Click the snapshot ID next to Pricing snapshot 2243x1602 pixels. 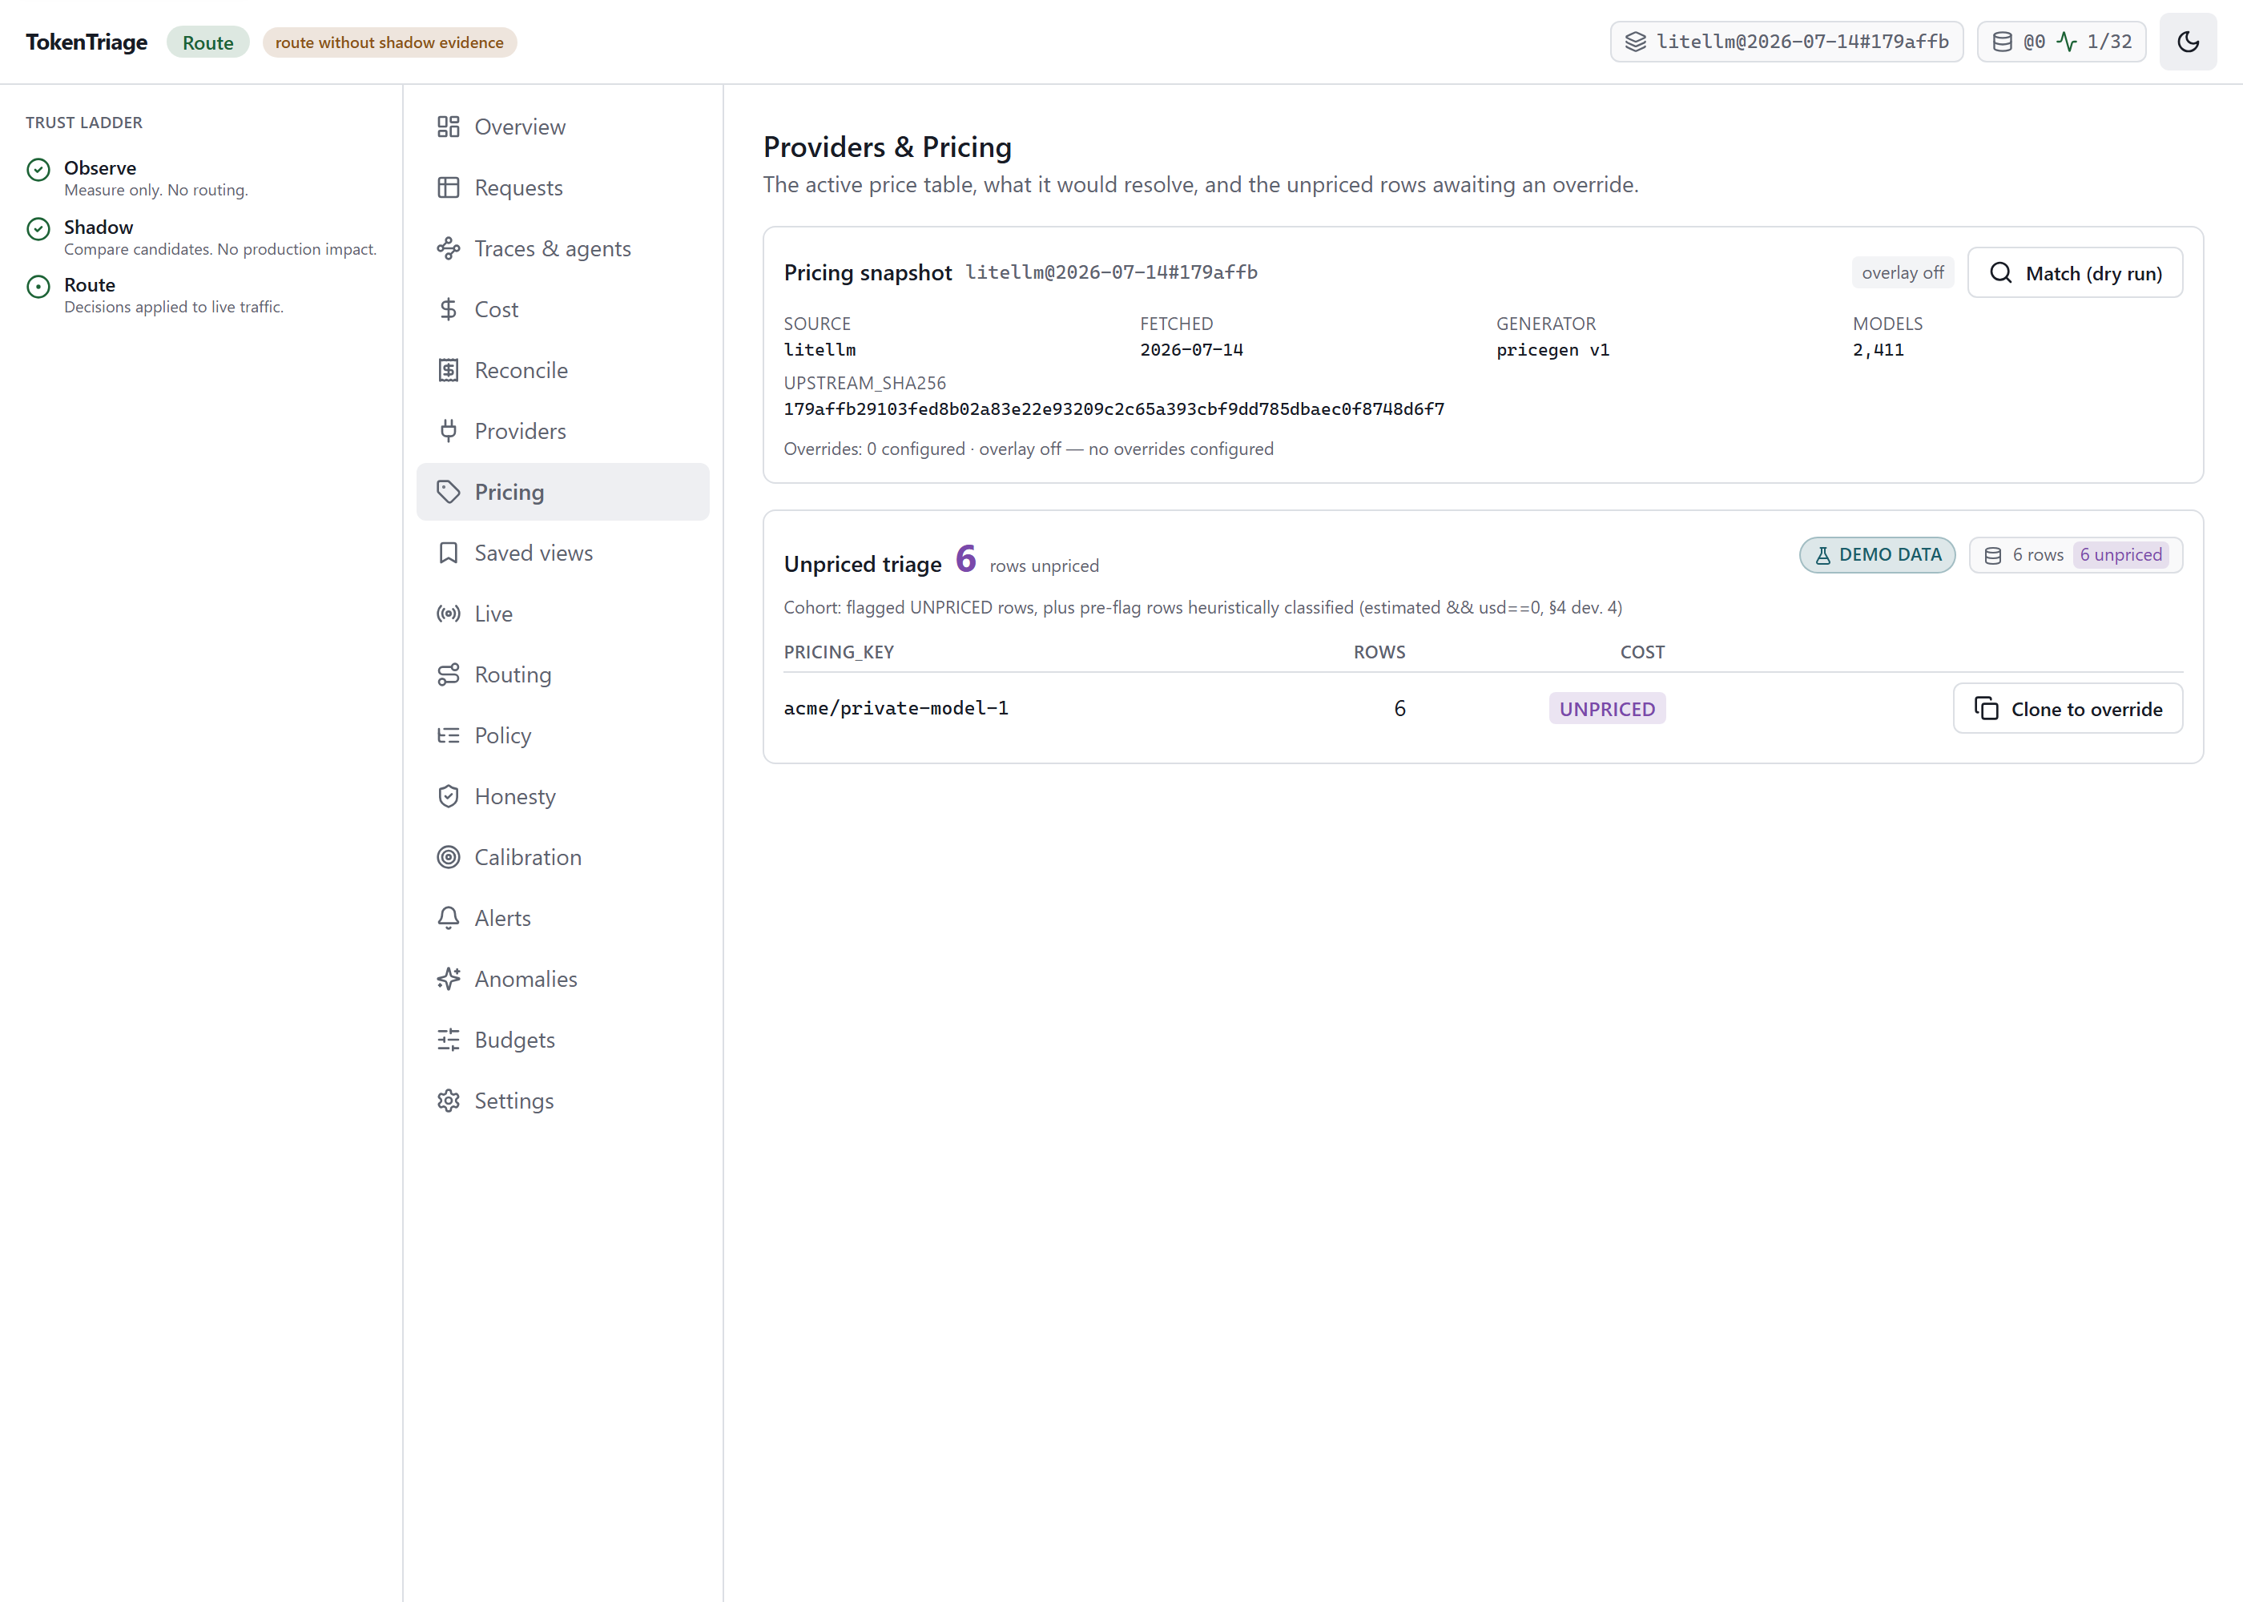click(1110, 272)
